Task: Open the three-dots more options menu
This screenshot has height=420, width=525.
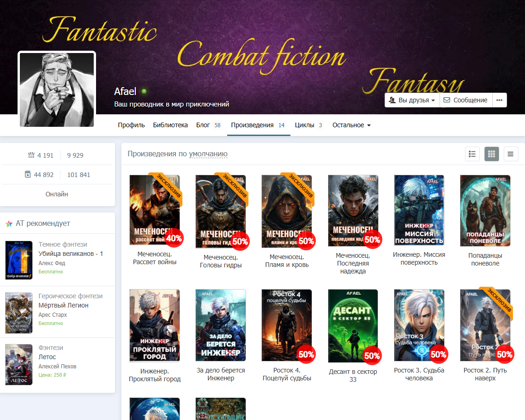Action: point(499,100)
